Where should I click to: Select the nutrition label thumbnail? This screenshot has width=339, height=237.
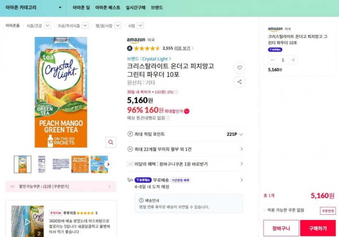tap(42, 164)
